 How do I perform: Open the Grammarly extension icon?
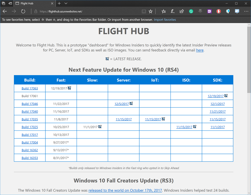[191, 11]
